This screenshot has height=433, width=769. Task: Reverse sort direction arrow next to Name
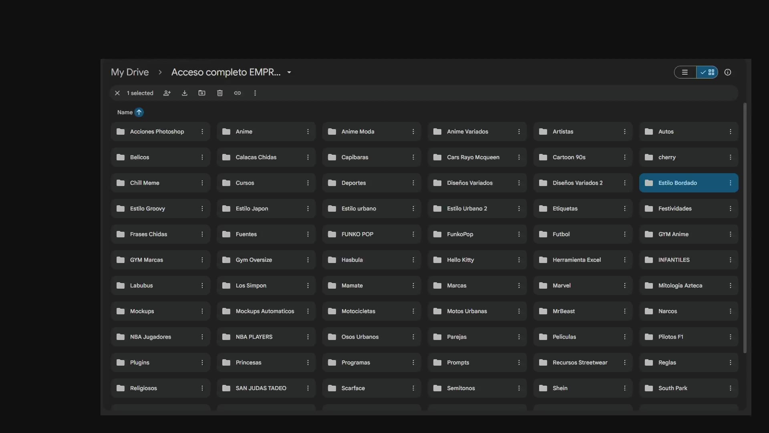coord(139,112)
